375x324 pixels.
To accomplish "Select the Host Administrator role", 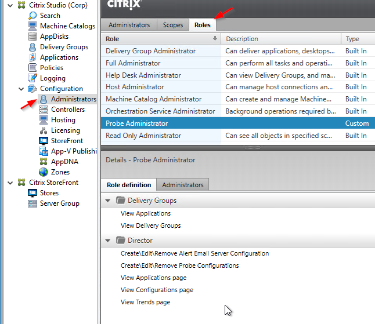I will [x=238, y=87].
